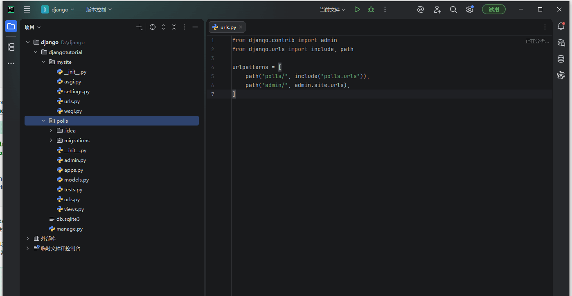The height and width of the screenshot is (296, 572).
Task: Expand the 外部库 node
Action: tap(28, 238)
